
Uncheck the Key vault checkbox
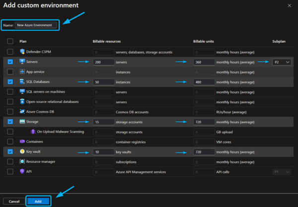10,151
